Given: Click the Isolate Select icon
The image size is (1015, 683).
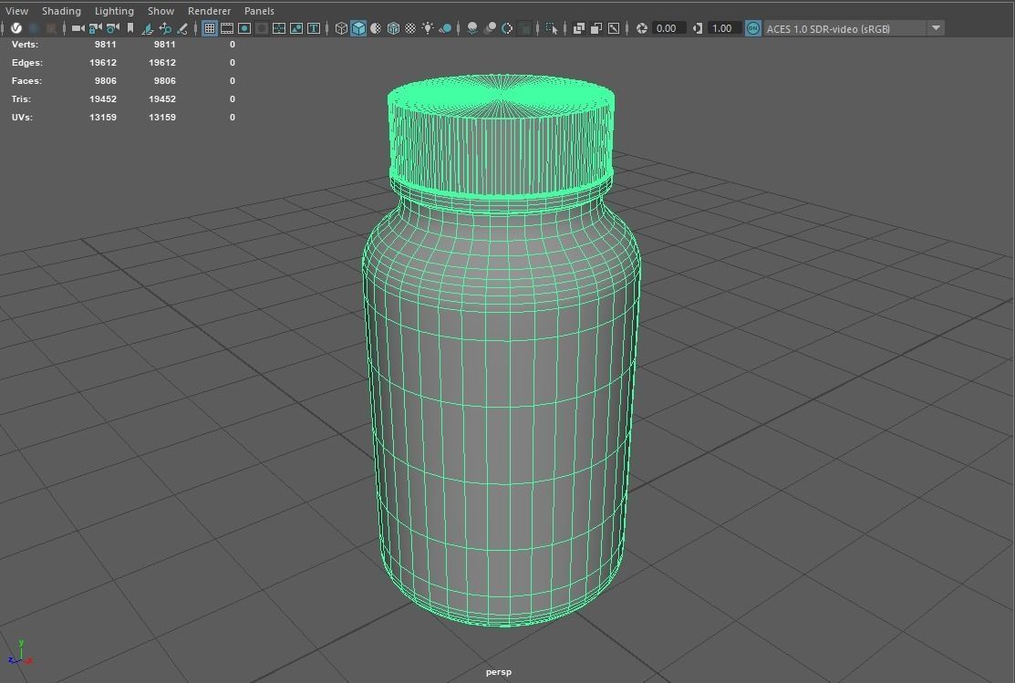Looking at the screenshot, I should (551, 28).
